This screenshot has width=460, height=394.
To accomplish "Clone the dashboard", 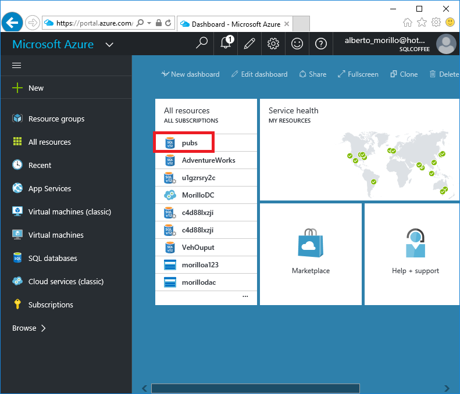I will pos(404,74).
